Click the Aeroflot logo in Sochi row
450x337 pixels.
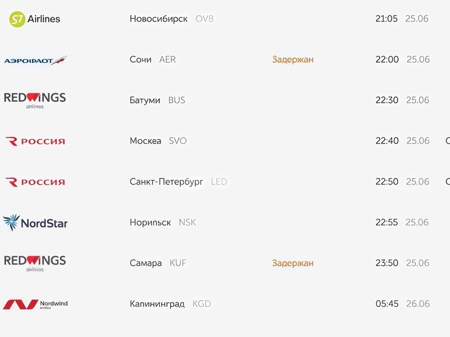coord(36,60)
